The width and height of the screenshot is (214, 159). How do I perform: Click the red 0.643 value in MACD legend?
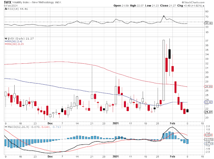tap(46, 127)
